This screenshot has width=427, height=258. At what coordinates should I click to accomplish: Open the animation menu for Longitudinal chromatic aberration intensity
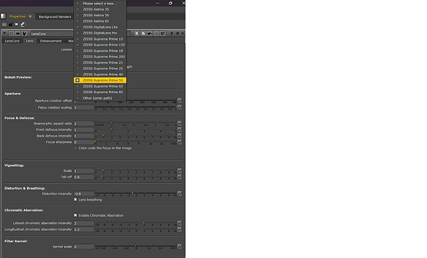[179, 229]
